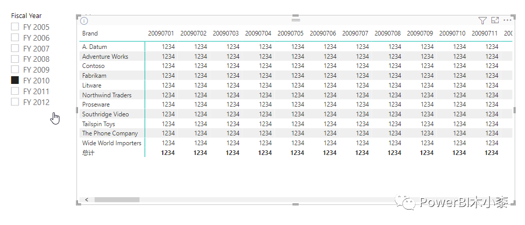This screenshot has width=525, height=225.
Task: Select the Adventure Works brand row
Action: click(105, 57)
